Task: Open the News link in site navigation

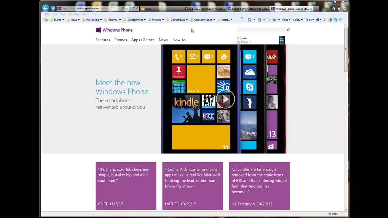Action: click(x=163, y=40)
